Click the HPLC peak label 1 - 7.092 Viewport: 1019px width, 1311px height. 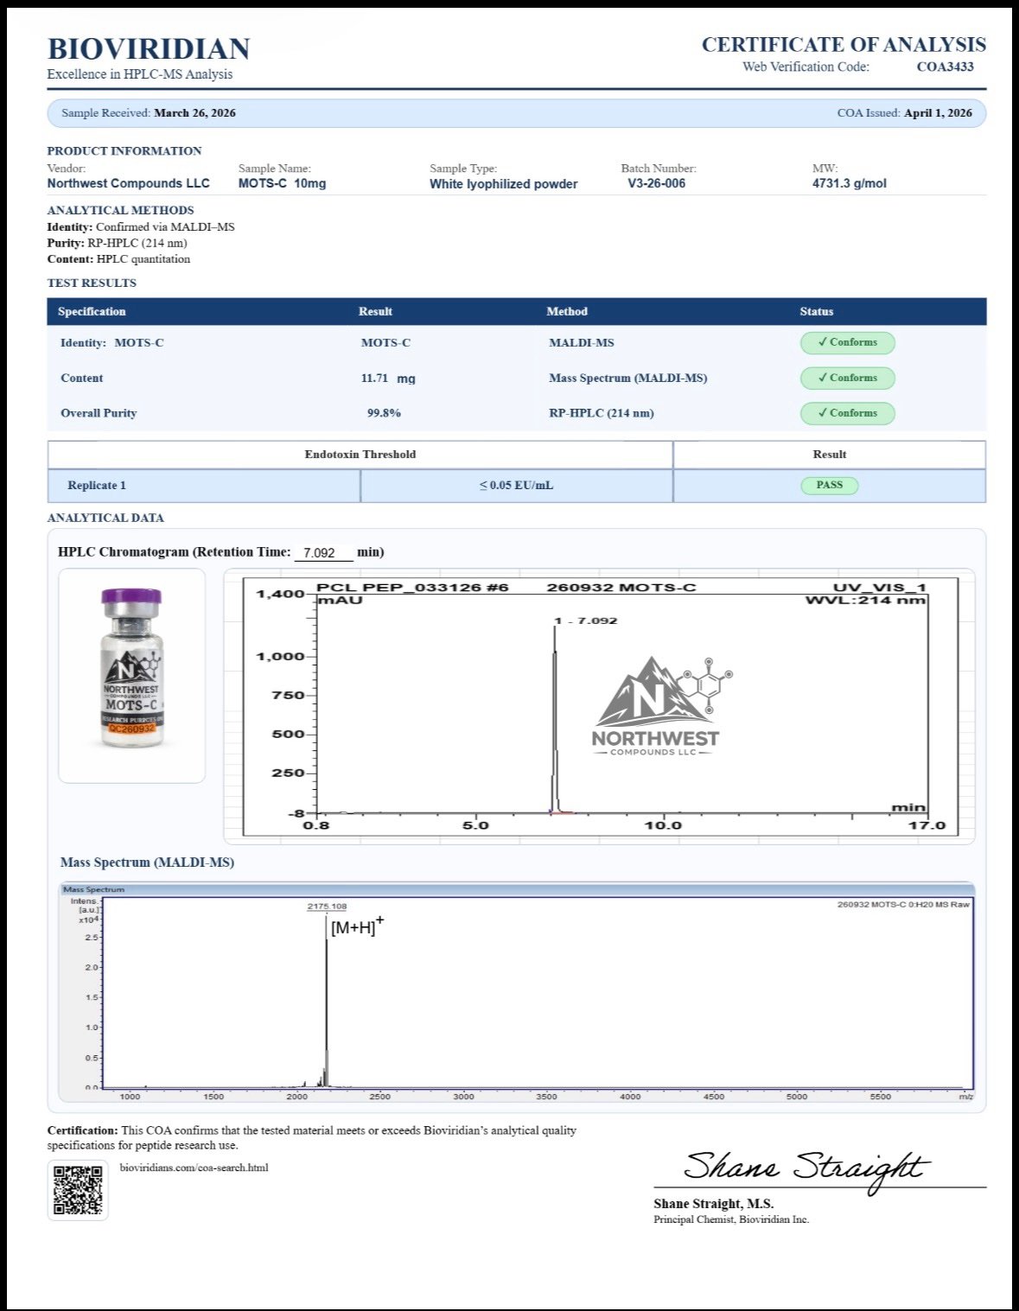(586, 620)
